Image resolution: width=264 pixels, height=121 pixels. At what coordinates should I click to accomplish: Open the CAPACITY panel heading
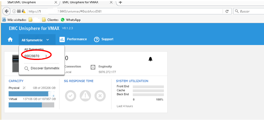(16, 81)
